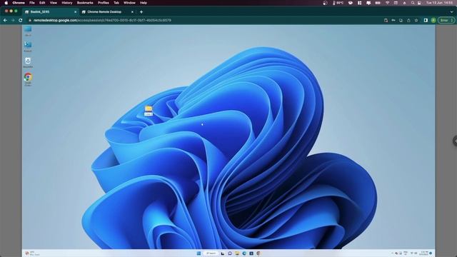Open the History menu
The height and width of the screenshot is (257, 457).
click(x=66, y=3)
